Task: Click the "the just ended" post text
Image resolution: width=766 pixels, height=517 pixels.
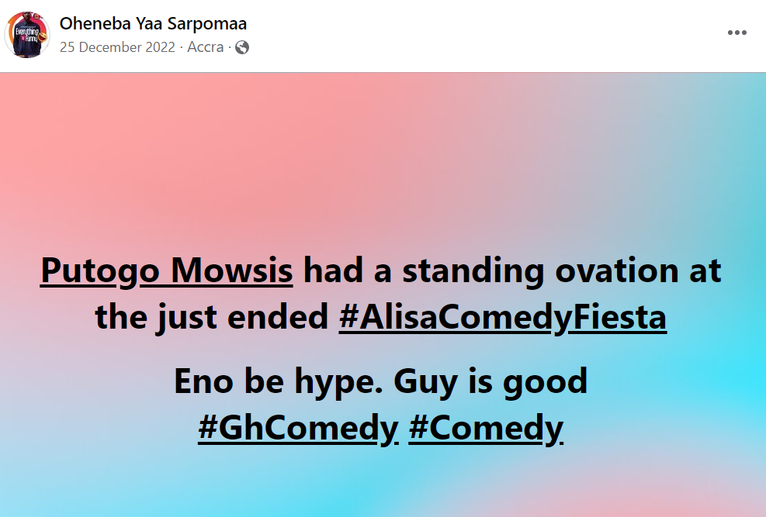Action: coord(213,318)
